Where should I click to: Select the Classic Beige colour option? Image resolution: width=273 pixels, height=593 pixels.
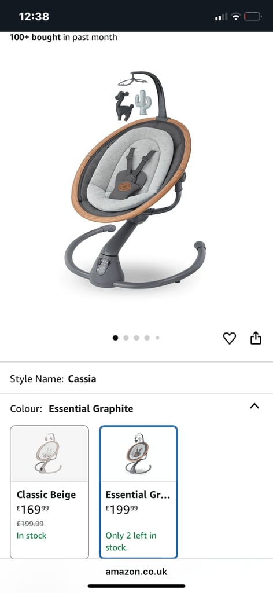click(x=50, y=492)
